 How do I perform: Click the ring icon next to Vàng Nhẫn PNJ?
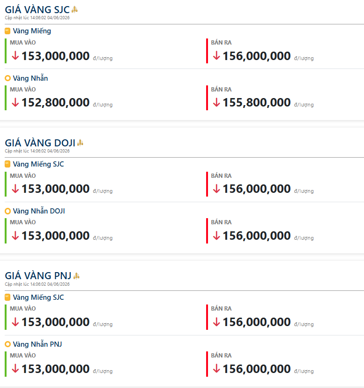(7, 344)
